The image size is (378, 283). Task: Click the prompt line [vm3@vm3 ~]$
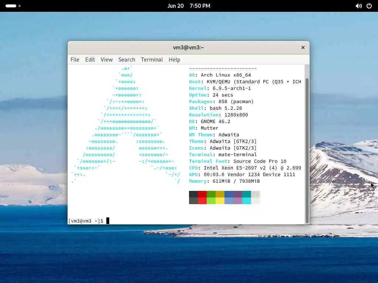tap(86, 221)
